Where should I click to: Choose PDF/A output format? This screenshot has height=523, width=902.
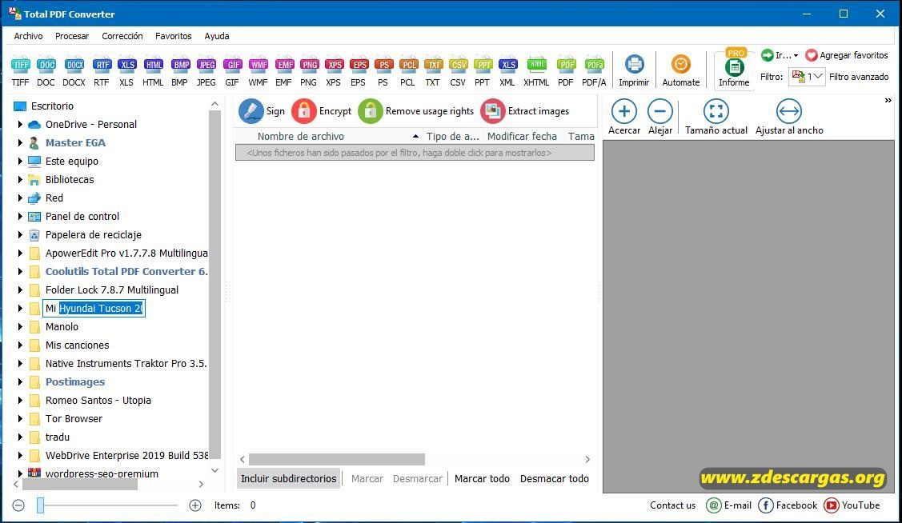pos(594,71)
